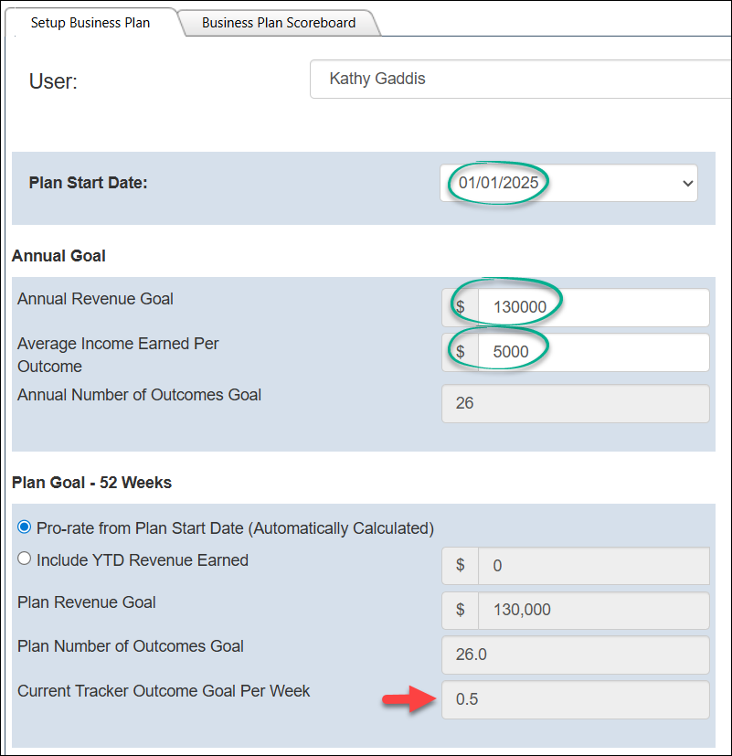This screenshot has width=732, height=756.
Task: Switch to the Business Plan Scoreboard tab
Action: click(x=279, y=23)
